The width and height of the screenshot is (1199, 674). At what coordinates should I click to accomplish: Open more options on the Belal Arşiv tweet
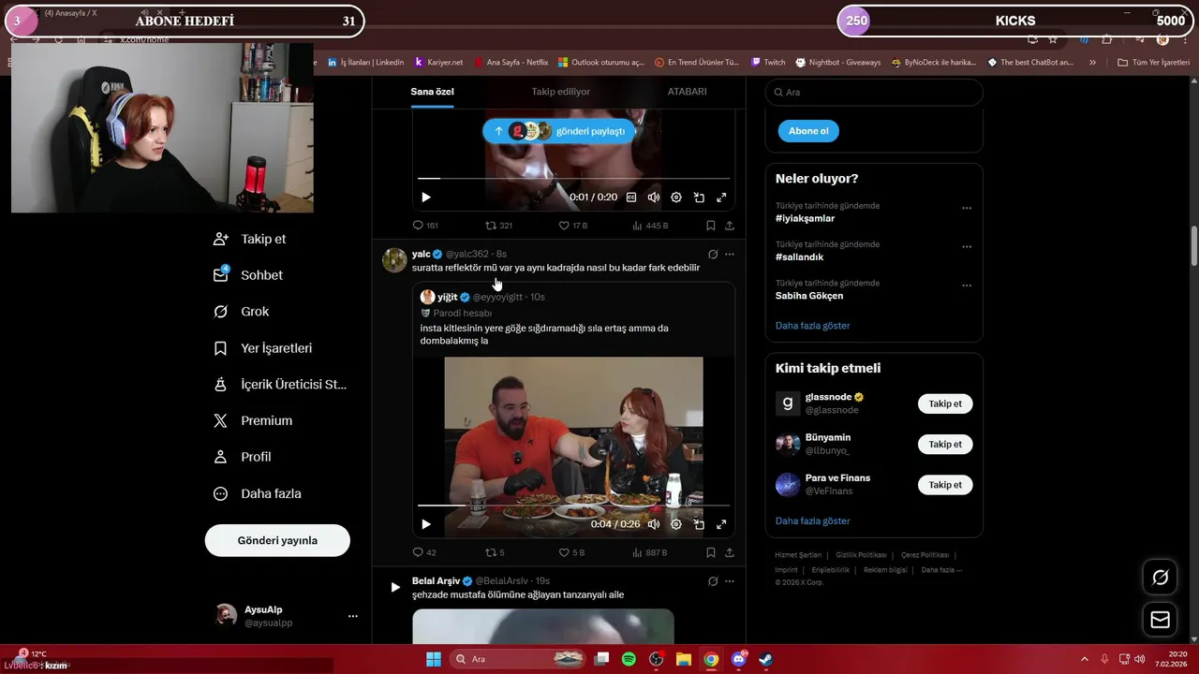point(730,580)
